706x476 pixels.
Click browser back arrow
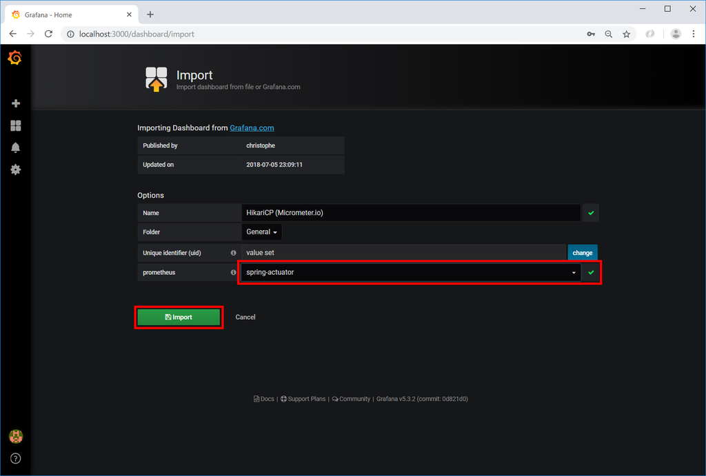(x=12, y=34)
